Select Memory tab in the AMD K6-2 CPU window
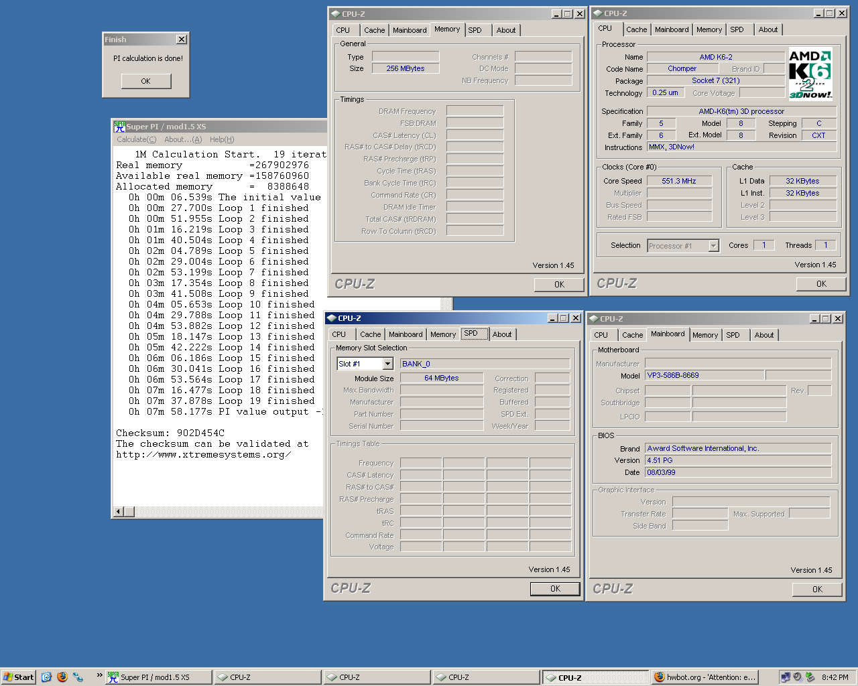 709,29
